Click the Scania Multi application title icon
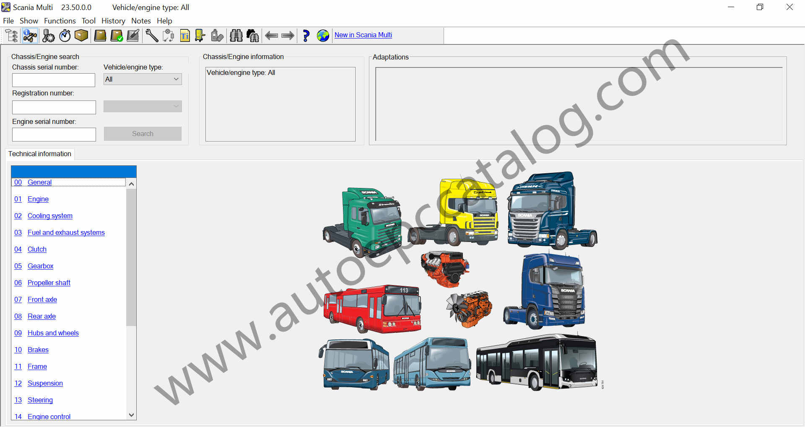The width and height of the screenshot is (805, 427). click(6, 7)
